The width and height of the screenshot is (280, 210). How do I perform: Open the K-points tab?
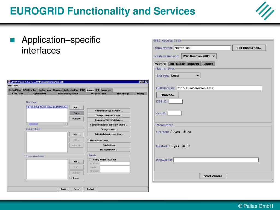(x=57, y=90)
